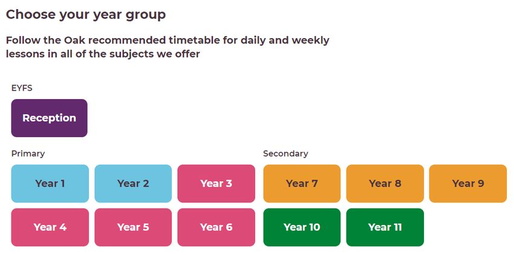This screenshot has height=255, width=514.
Task: Click the 'Choose your year group' heading
Action: point(86,15)
